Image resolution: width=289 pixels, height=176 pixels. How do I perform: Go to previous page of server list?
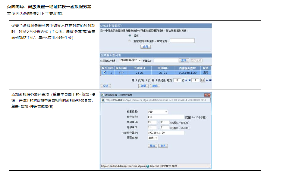(190, 80)
